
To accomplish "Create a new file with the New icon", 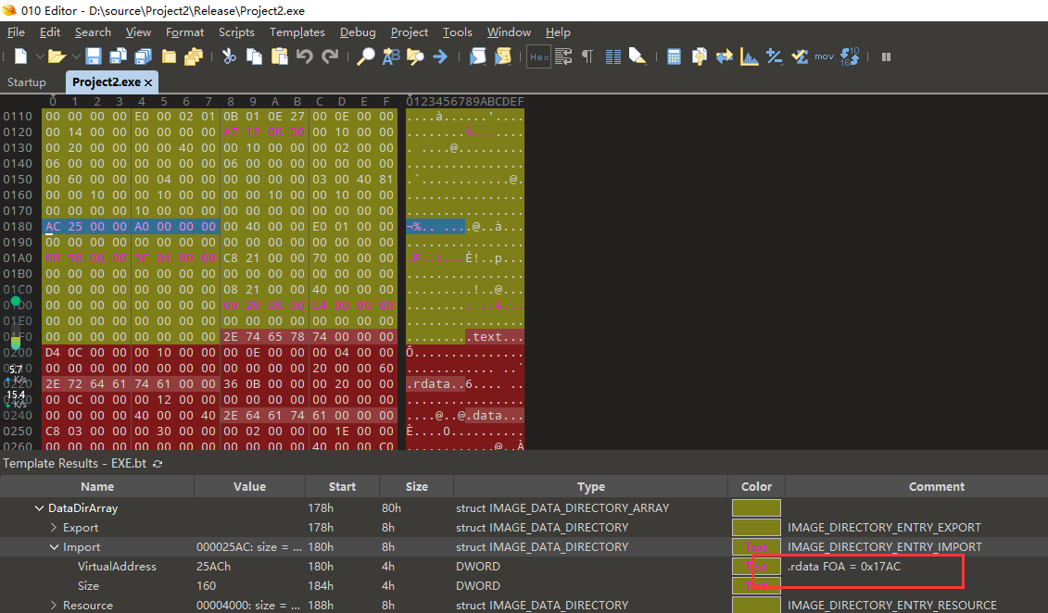I will pyautogui.click(x=20, y=56).
